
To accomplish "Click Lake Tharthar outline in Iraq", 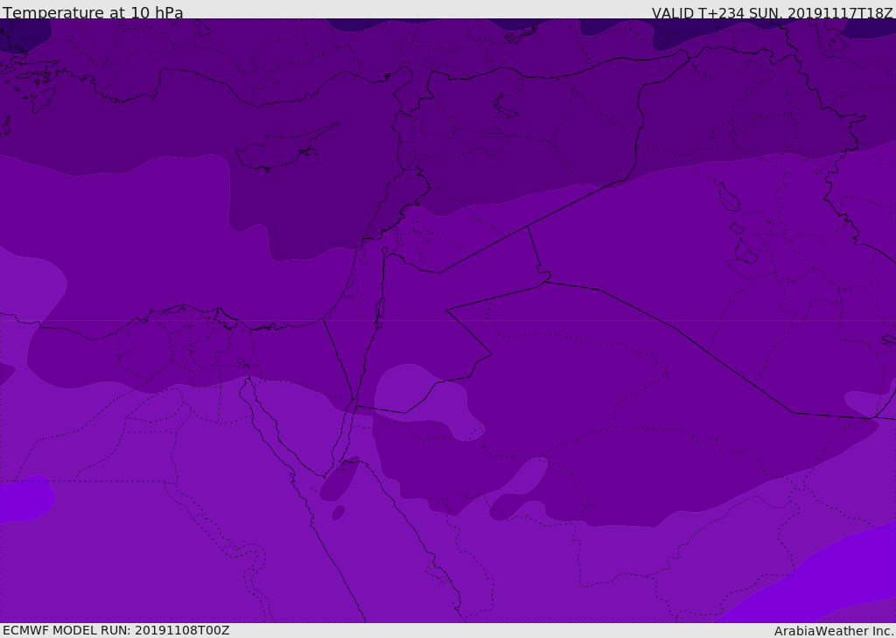I will point(729,197).
